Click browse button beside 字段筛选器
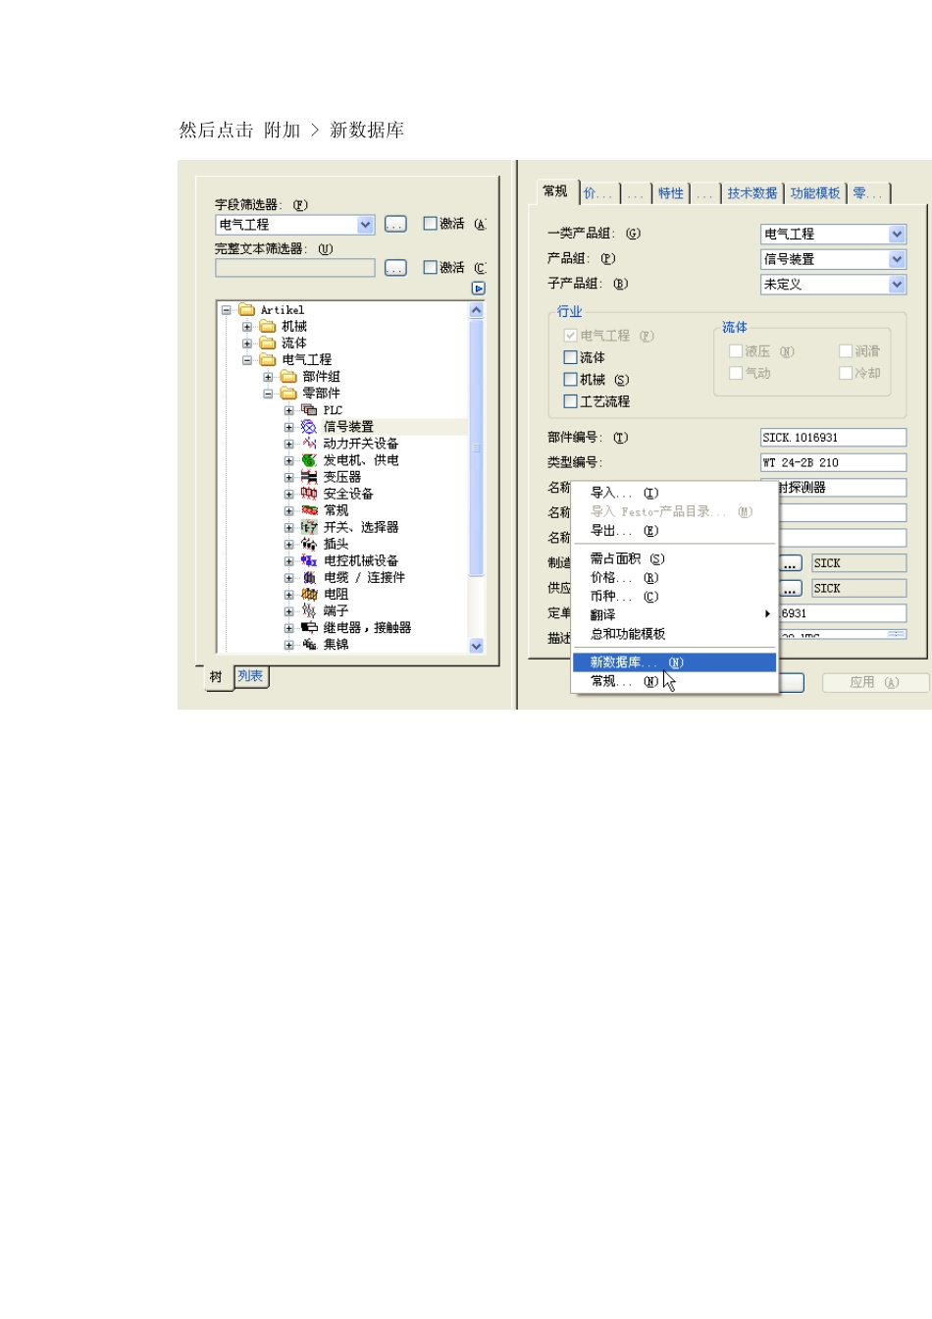Screen dimensions: 932x1319 [395, 225]
